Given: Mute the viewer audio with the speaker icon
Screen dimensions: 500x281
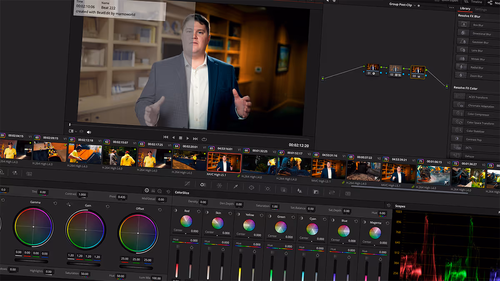Looking at the screenshot, I should point(88,132).
